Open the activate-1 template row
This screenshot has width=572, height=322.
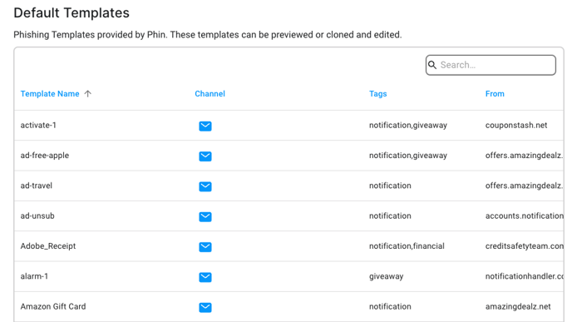(288, 125)
